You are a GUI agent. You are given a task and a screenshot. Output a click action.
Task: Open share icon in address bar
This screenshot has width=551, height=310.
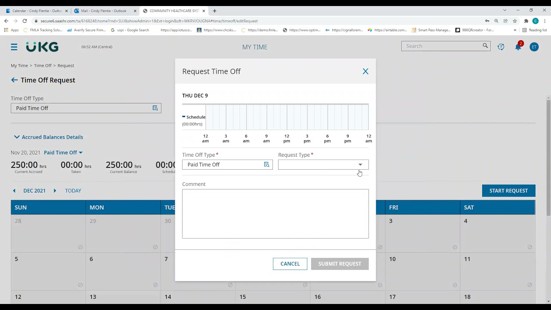[505, 21]
